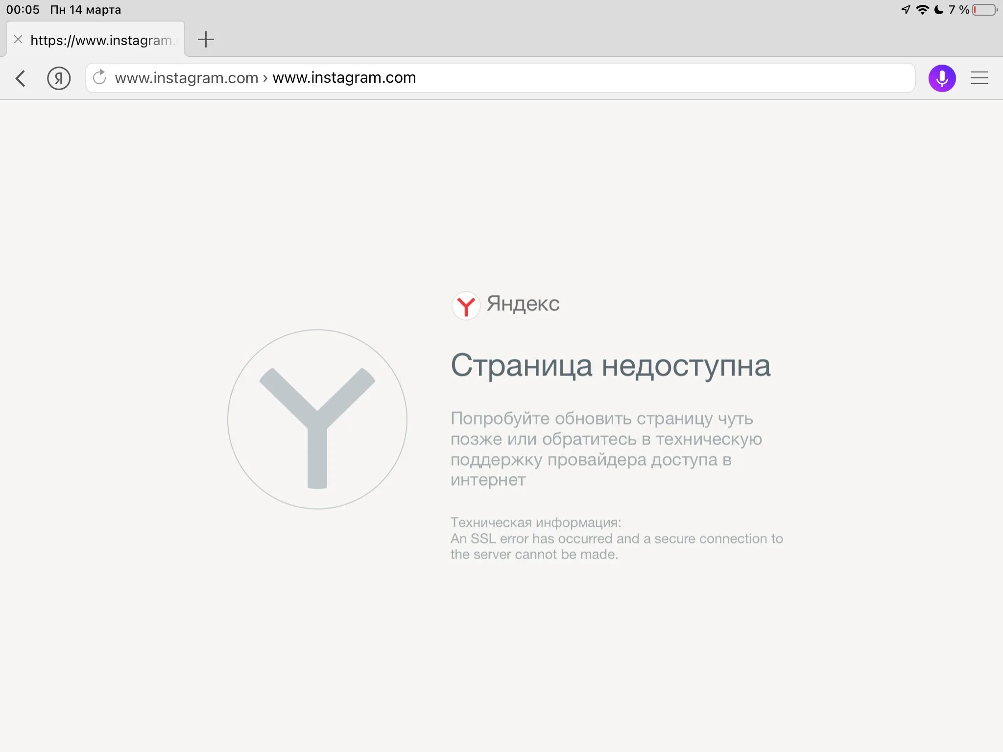Tap the 00:05 clock in status bar
1003x752 pixels.
pos(23,10)
